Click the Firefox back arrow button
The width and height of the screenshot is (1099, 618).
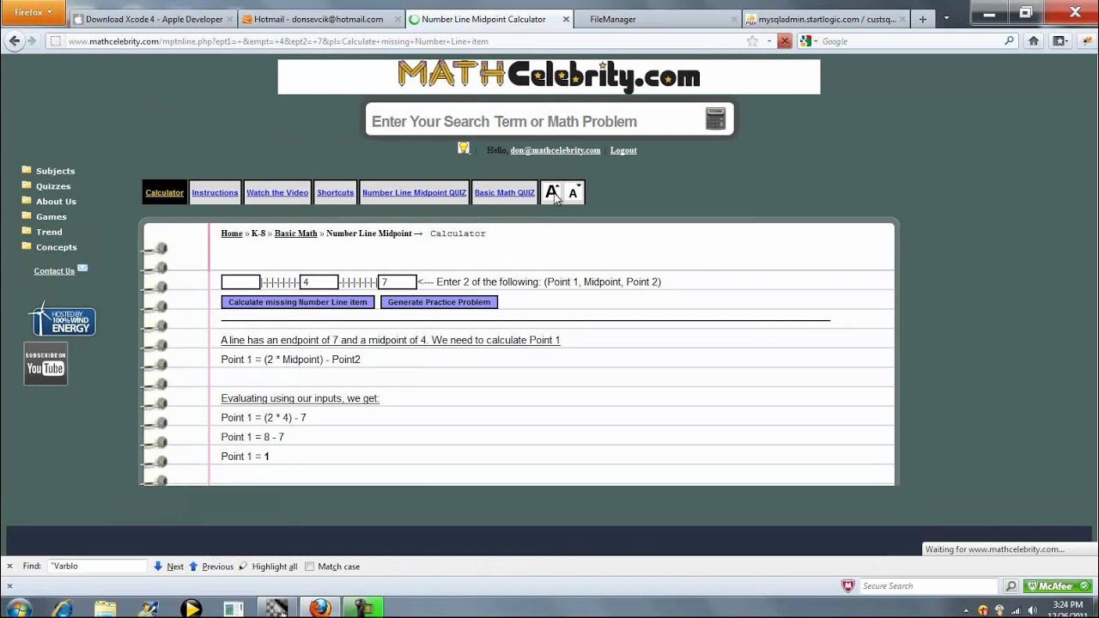click(14, 41)
